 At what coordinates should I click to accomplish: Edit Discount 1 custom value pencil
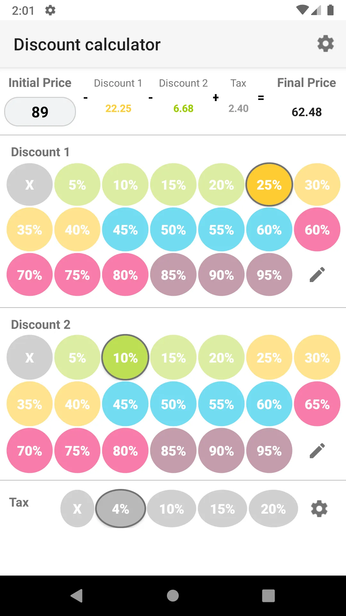coord(317,275)
